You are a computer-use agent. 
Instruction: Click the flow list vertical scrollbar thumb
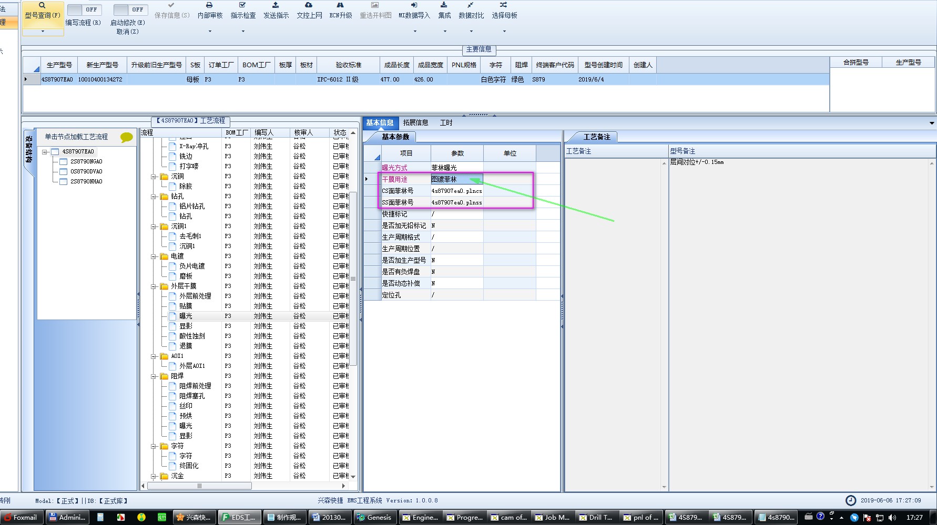(x=353, y=279)
